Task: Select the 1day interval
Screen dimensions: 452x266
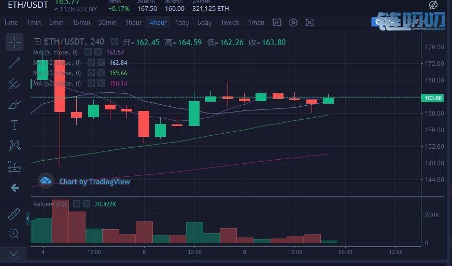Action: [x=182, y=22]
